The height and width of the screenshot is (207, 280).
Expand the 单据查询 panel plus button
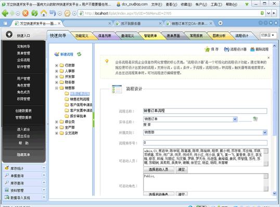[44, 175]
